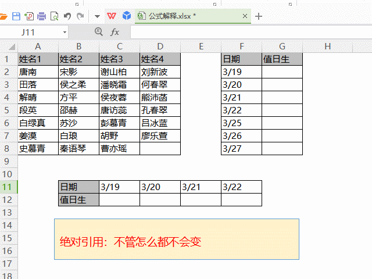Select column C header
372x279 pixels.
119,46
